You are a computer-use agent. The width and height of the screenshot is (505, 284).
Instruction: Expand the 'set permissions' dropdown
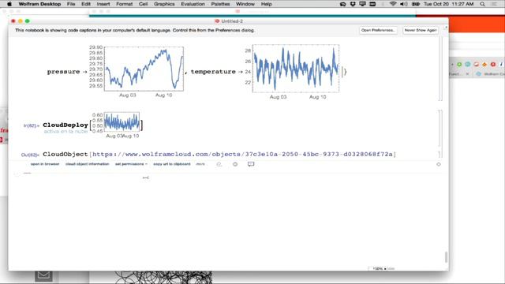131,164
